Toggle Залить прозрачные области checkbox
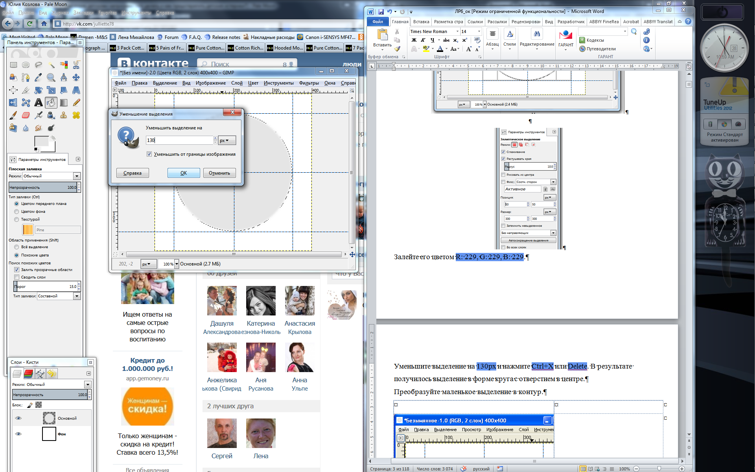This screenshot has width=755, height=472. coord(17,270)
